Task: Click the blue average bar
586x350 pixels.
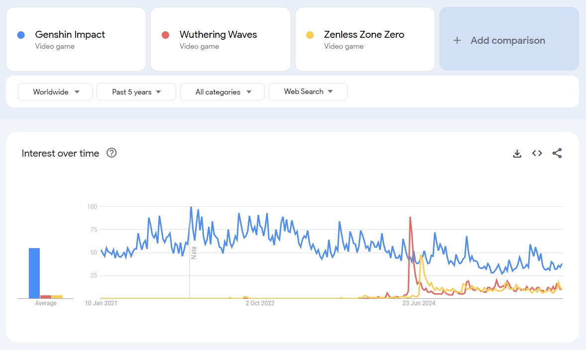Action: coord(34,273)
